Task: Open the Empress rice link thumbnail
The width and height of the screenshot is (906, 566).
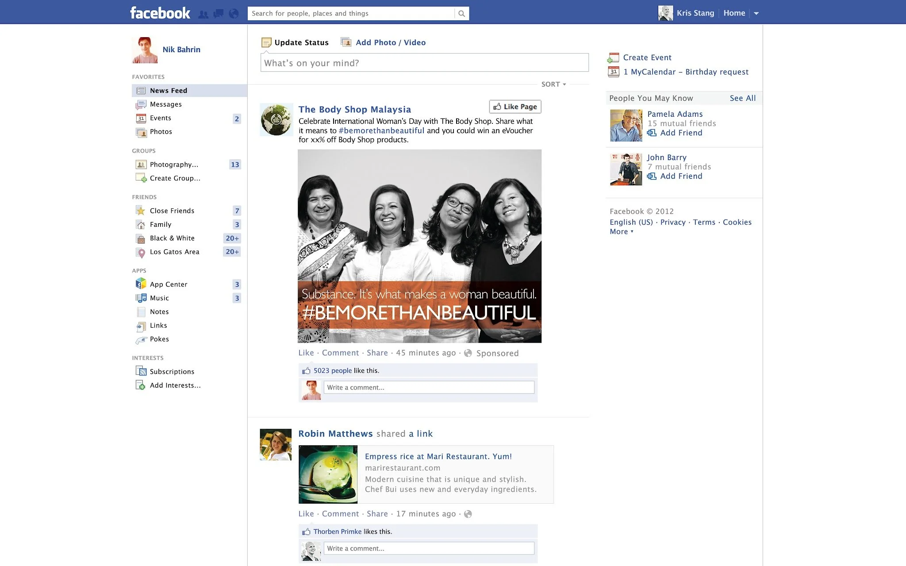Action: (x=328, y=474)
